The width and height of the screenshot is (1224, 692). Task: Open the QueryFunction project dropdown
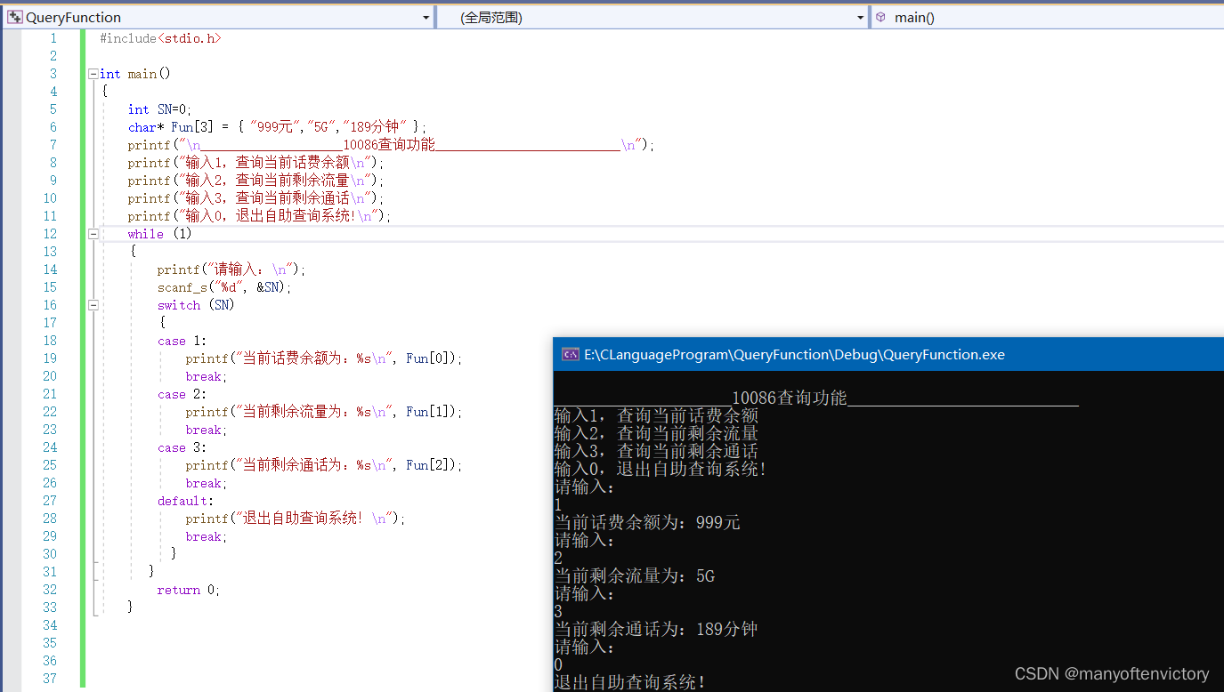pos(218,17)
